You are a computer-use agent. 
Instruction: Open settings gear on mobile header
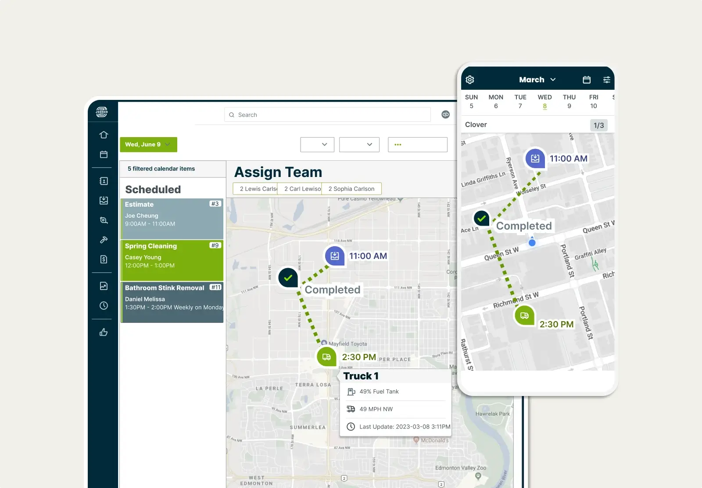[470, 80]
